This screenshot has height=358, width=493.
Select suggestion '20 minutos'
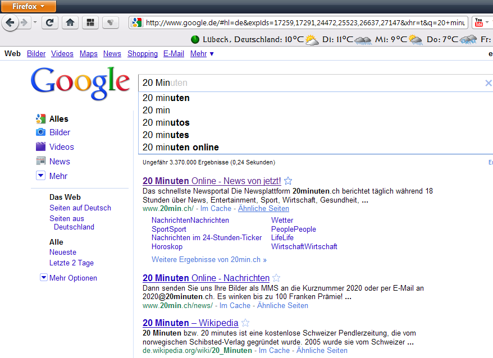point(316,122)
